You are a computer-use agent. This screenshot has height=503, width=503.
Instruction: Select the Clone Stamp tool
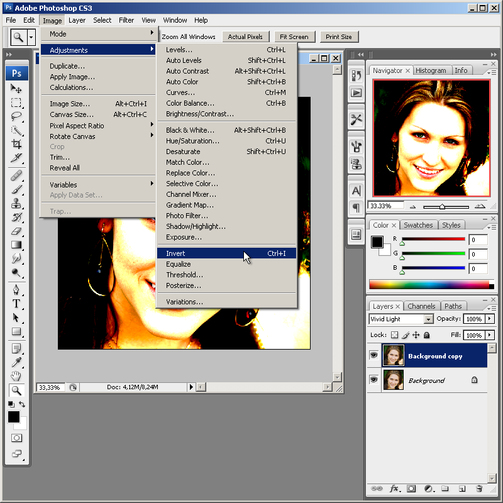(16, 203)
